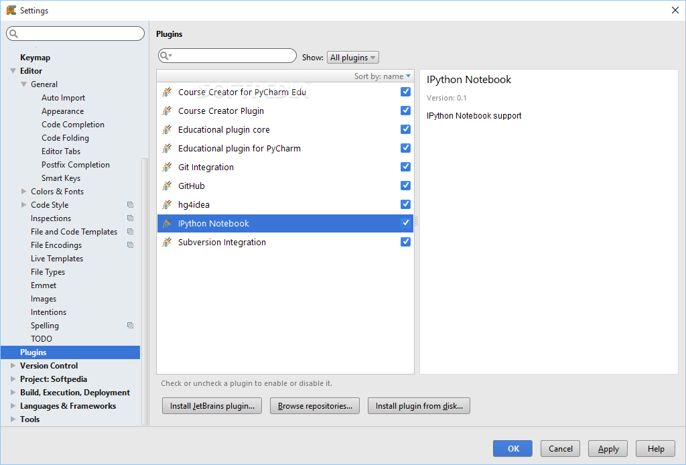Click the Browse repositories button
The width and height of the screenshot is (686, 465).
pyautogui.click(x=314, y=405)
